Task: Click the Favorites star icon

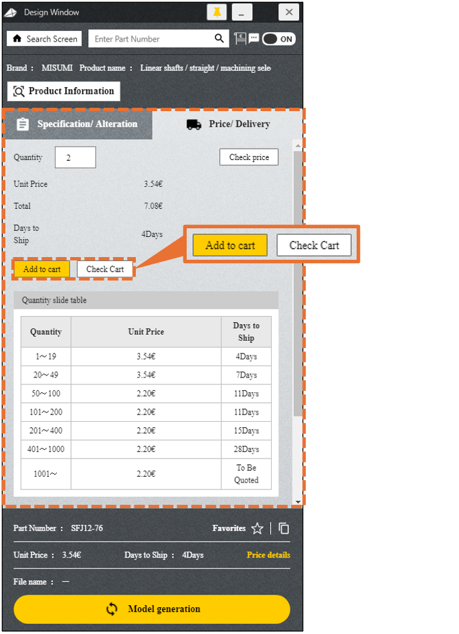Action: tap(257, 529)
